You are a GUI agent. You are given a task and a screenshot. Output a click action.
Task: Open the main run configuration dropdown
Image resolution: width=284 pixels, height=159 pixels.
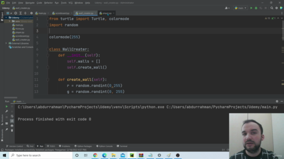(241, 8)
